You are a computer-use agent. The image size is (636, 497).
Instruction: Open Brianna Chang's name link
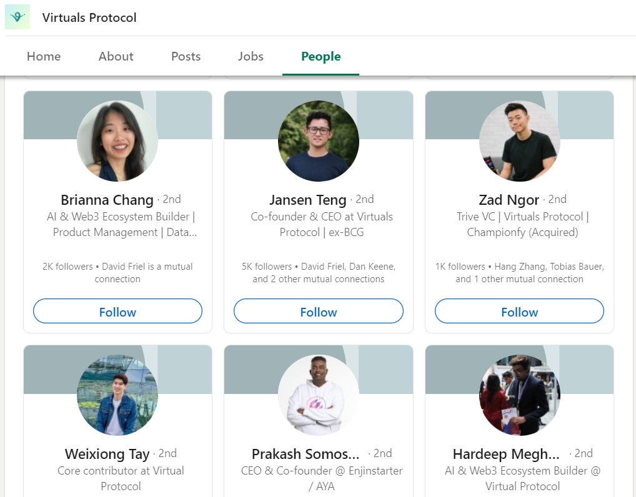107,200
